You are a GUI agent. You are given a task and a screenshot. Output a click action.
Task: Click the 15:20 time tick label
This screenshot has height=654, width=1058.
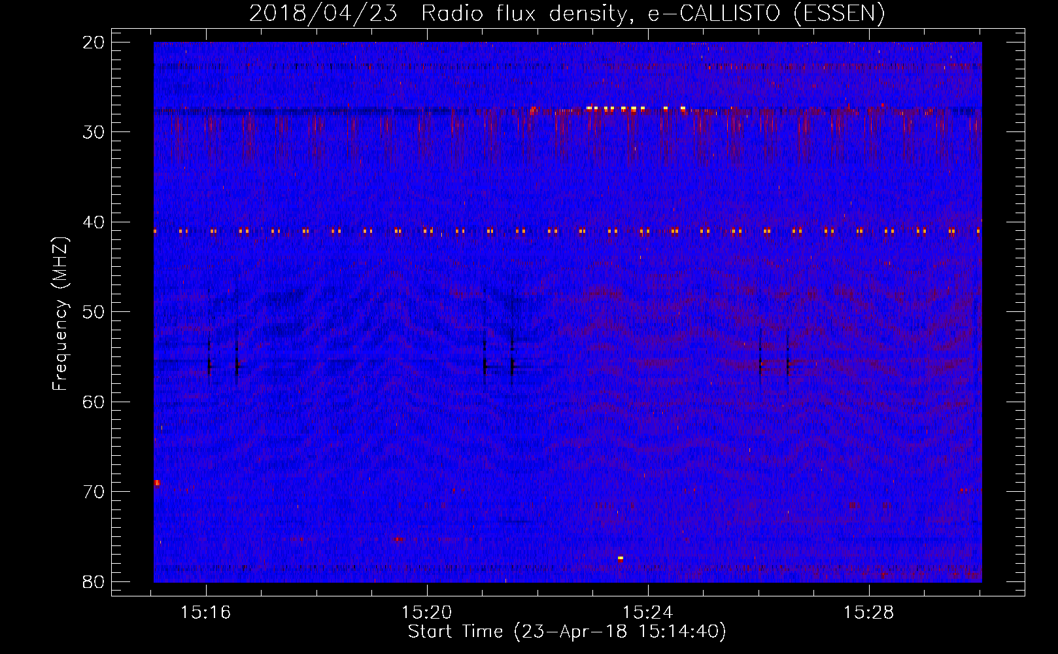click(x=427, y=613)
